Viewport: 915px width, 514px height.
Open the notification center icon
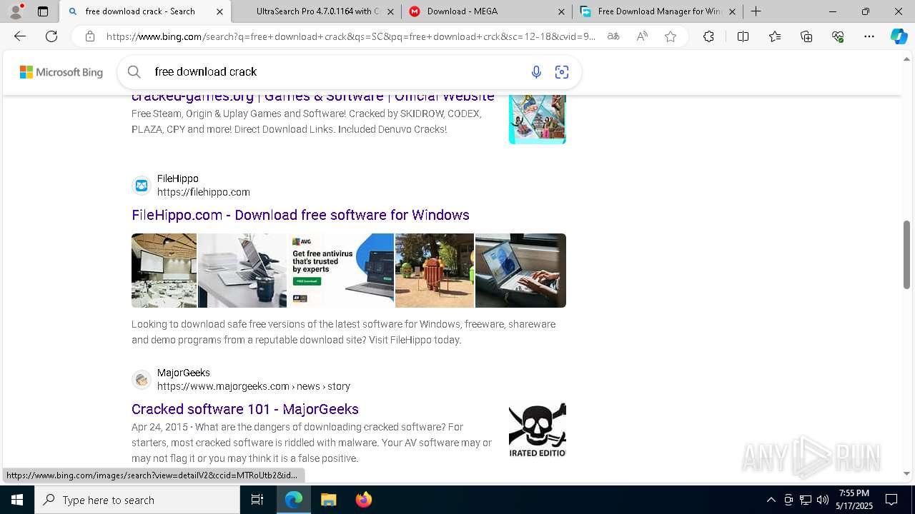[x=891, y=500]
